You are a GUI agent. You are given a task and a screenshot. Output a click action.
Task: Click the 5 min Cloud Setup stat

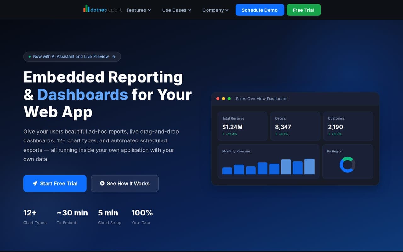tap(110, 217)
